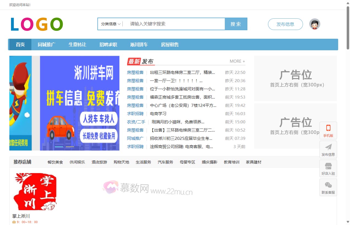Viewport: 350px width, 225px height.
Task: Expand the 分类信息 search category dropdown
Action: click(x=111, y=24)
